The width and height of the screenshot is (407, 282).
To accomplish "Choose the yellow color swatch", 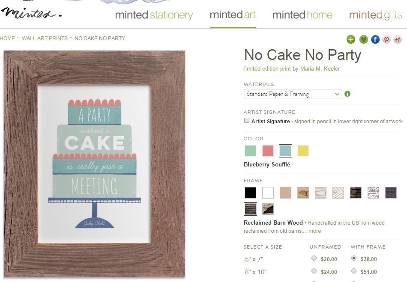I will 303,151.
